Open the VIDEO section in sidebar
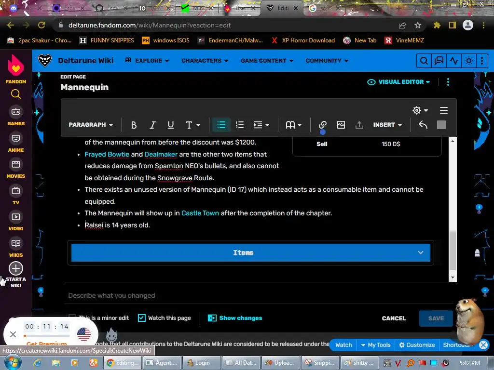Viewport: 494px width, 370px height. click(x=16, y=221)
